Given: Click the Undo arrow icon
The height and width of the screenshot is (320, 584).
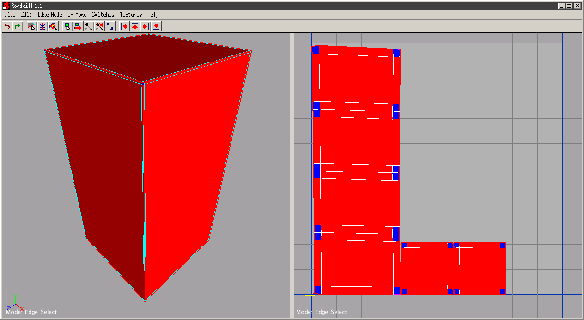Looking at the screenshot, I should click(7, 26).
